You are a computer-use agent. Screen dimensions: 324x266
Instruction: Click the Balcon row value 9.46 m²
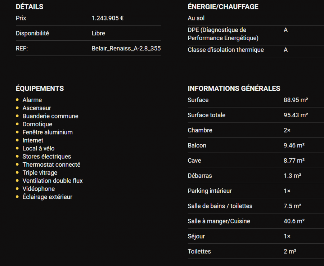click(x=294, y=145)
